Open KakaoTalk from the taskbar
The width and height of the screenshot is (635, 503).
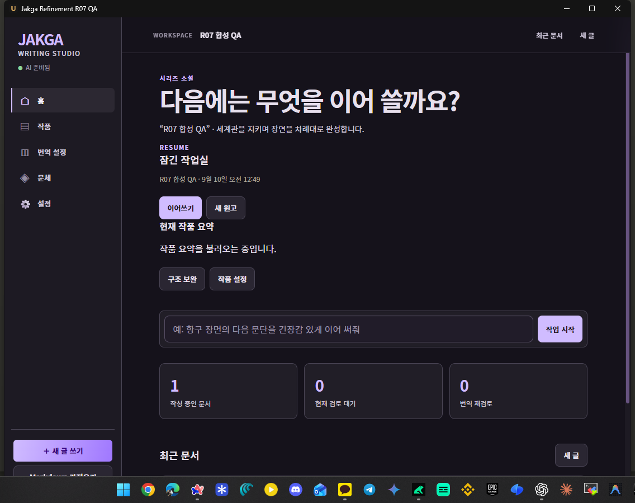(345, 490)
